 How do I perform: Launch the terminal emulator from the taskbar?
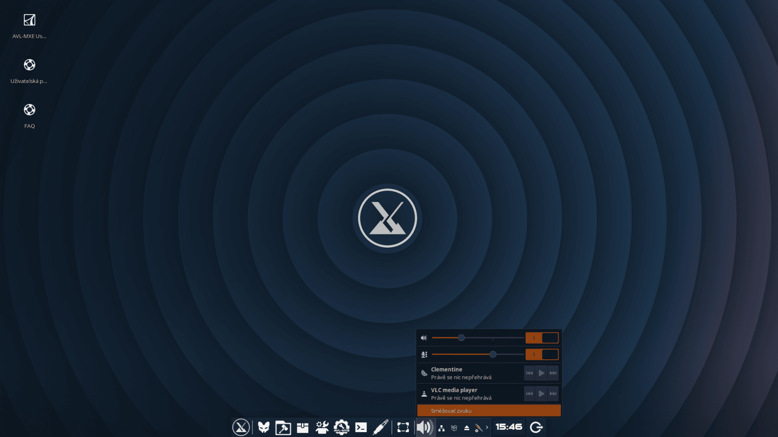[361, 427]
